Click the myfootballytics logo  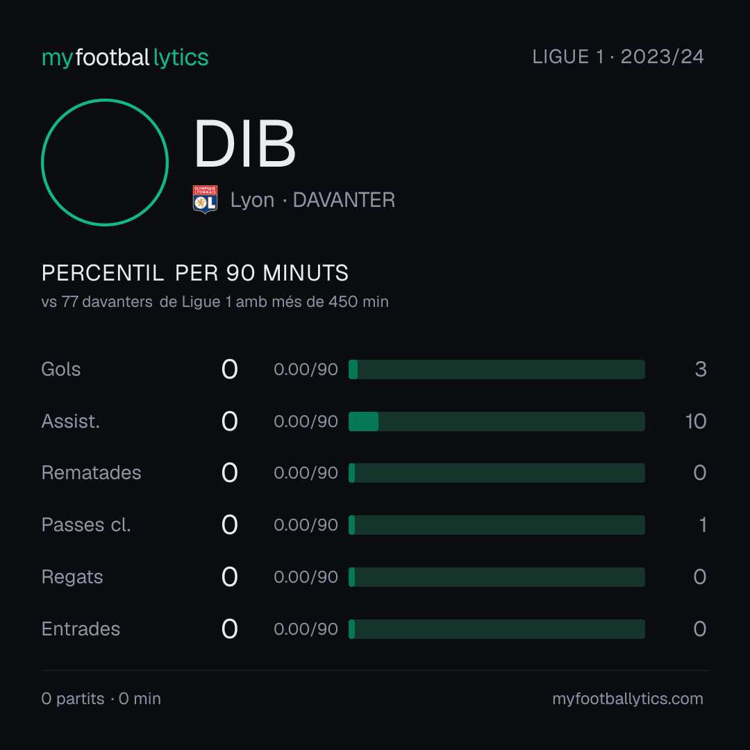coord(125,58)
